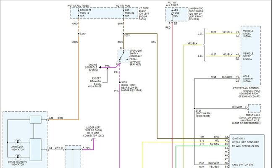Click the Brake Warning Indicator lamp symbol
Screen dimensions: 273x168
[x=18, y=157]
